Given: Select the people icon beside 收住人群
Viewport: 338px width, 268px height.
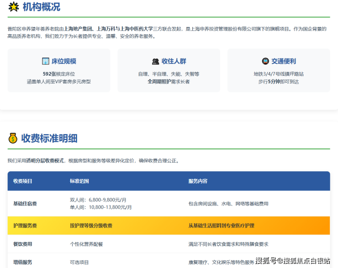Looking at the screenshot, I should coord(155,61).
